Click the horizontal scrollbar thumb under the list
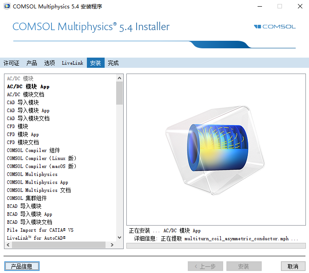 59,245
